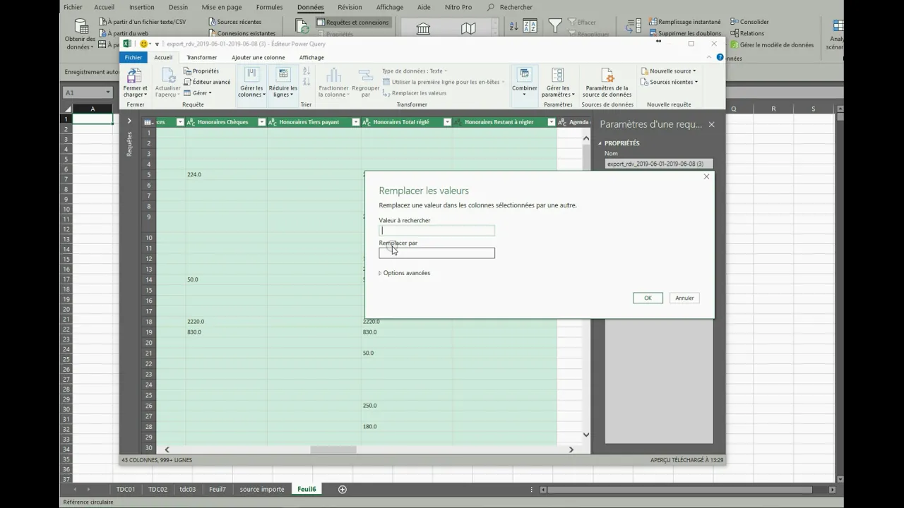
Task: Click Obtenir des données in Excel ribbon
Action: (x=80, y=34)
